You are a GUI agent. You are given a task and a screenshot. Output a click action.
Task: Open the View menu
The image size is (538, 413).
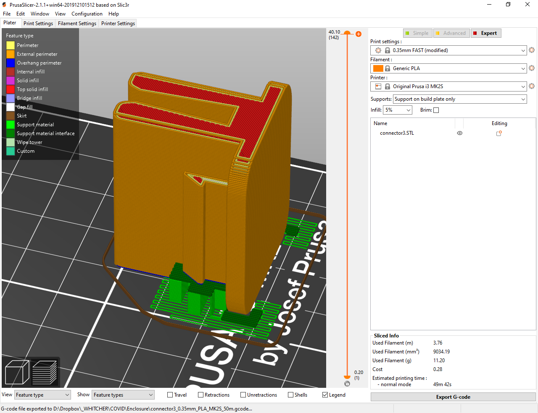[x=60, y=14]
